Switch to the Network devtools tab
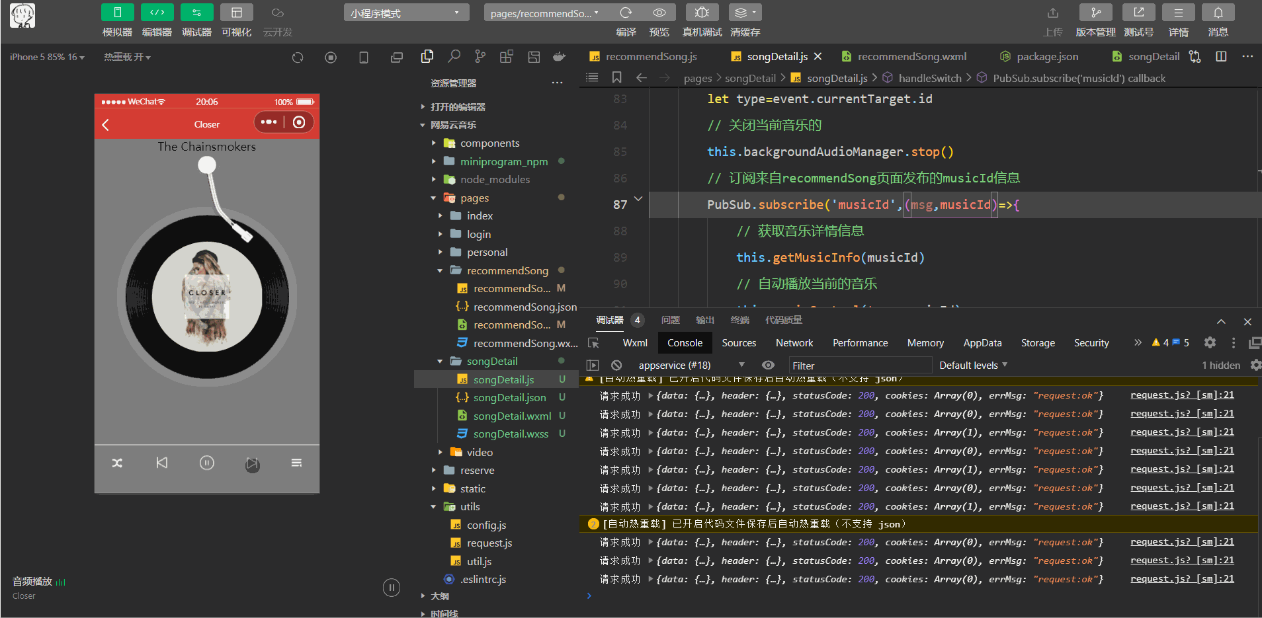Screen dimensions: 1262x618 click(794, 342)
